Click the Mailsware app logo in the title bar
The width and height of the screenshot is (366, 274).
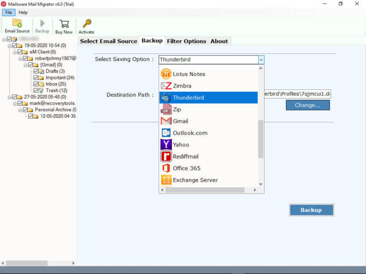coord(3,4)
